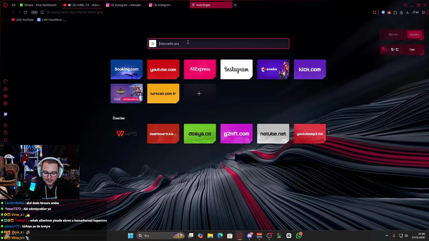The height and width of the screenshot is (241, 429).
Task: Open the CXR Yusuf bookmark
Action: [x=52, y=20]
